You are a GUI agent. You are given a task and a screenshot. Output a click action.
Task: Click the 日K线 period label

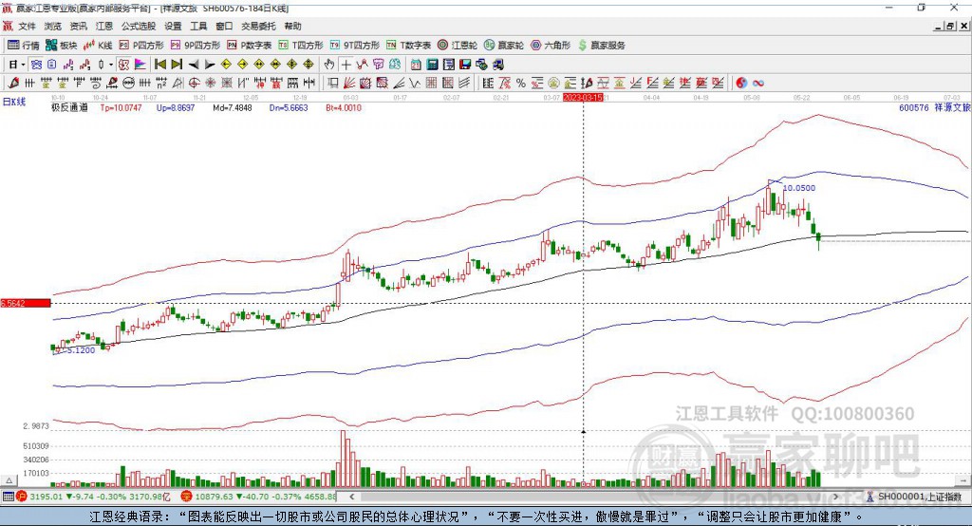pos(13,102)
